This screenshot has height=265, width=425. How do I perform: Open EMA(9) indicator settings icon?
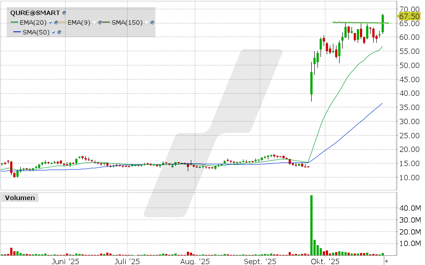[100, 23]
